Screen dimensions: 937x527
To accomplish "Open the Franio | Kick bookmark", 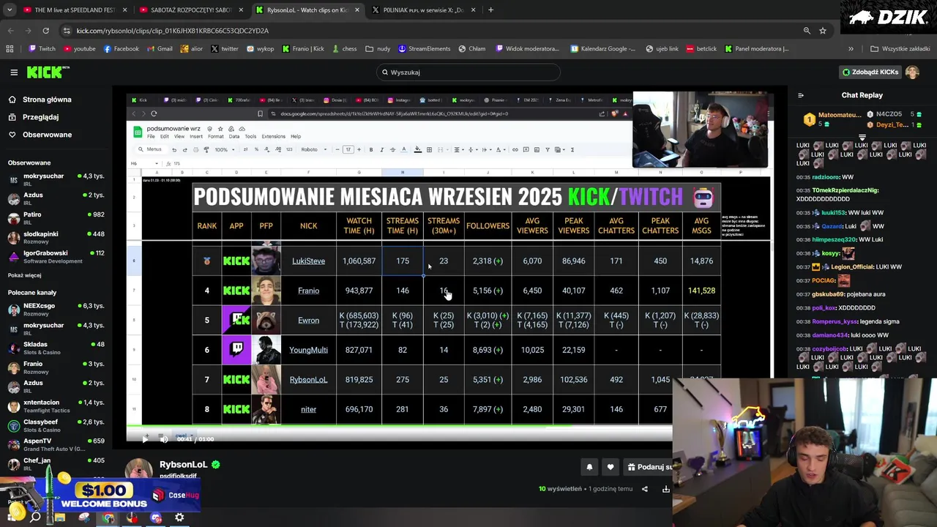I will tap(302, 49).
